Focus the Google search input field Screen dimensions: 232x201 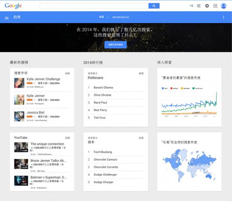pos(94,6)
